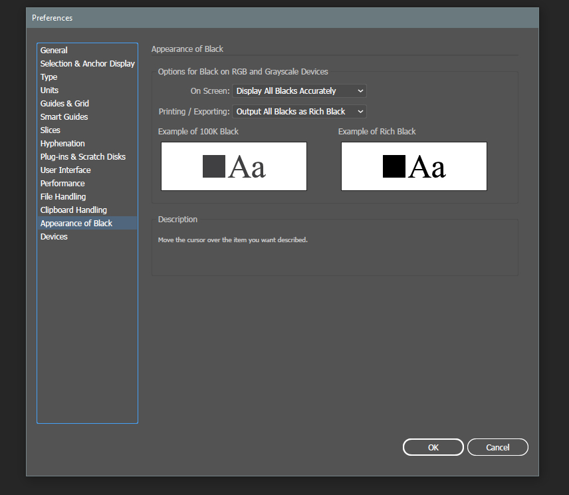The height and width of the screenshot is (495, 569).
Task: Select Selection & Anchor Display category
Action: coord(87,64)
